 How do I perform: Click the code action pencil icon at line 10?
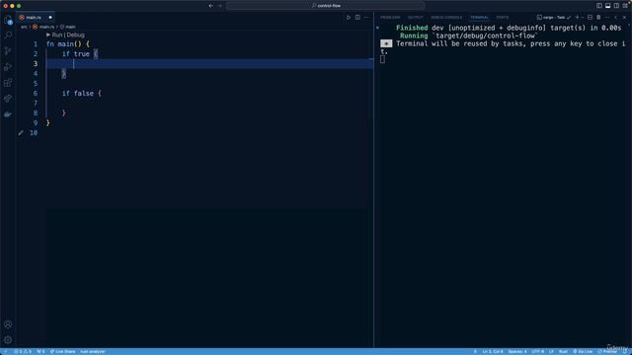tap(21, 133)
